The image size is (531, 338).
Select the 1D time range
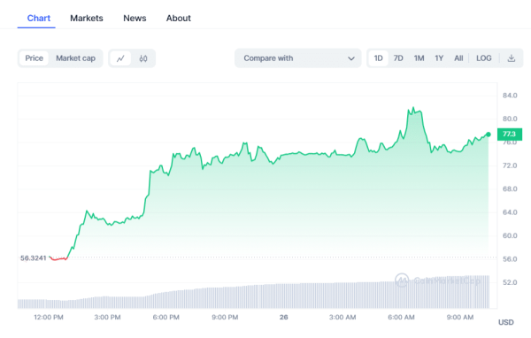pyautogui.click(x=378, y=58)
